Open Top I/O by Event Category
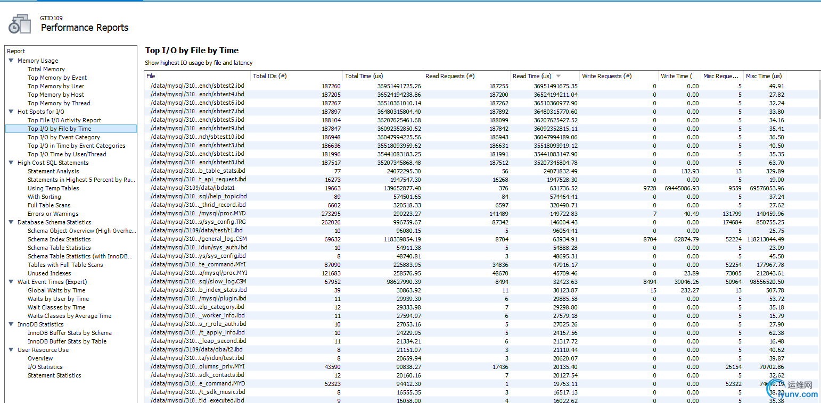This screenshot has height=403, width=821. (x=64, y=137)
